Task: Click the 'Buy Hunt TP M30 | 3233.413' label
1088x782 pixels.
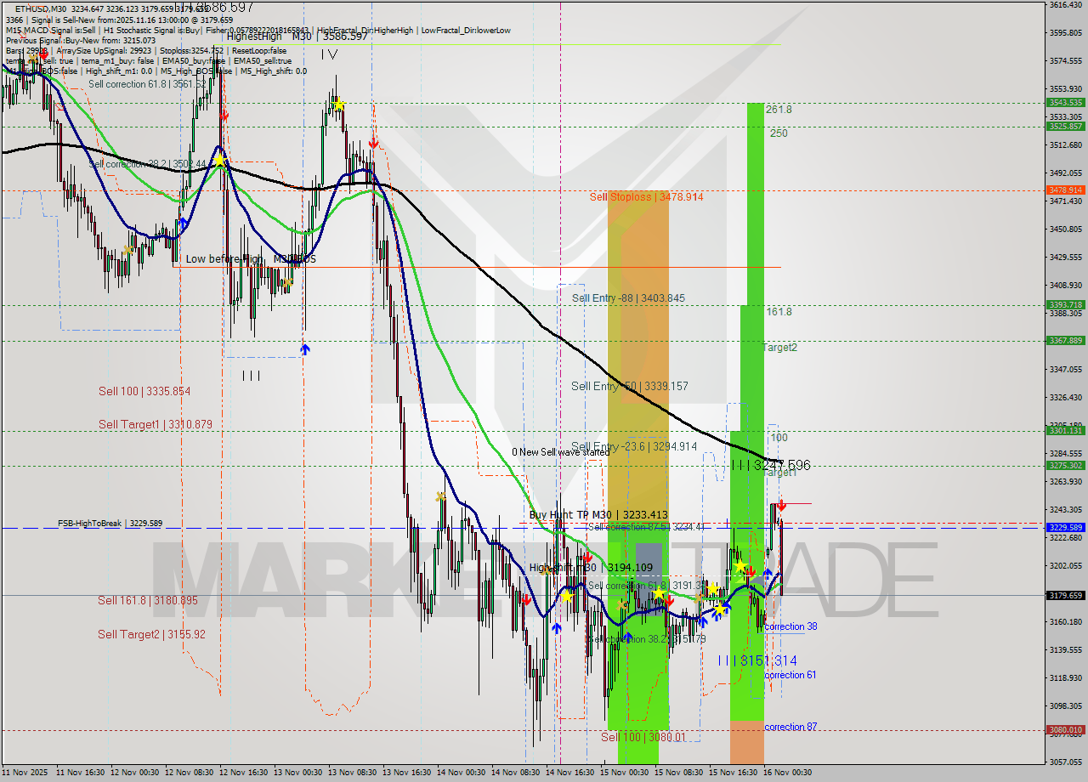Action: [x=598, y=514]
